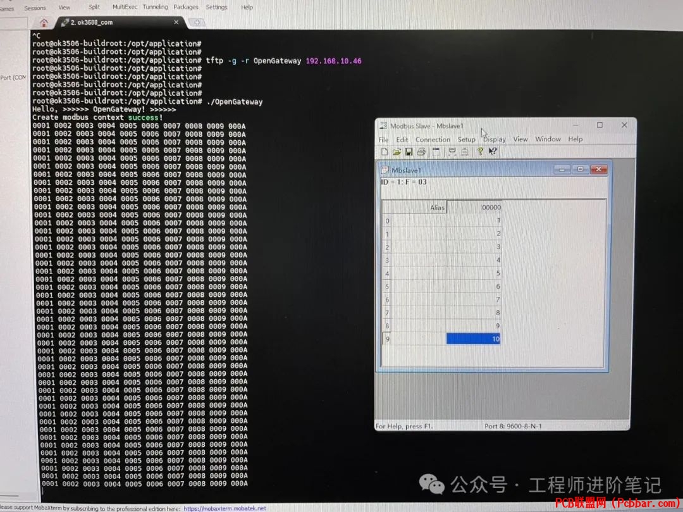The width and height of the screenshot is (683, 512).
Task: Select register row 1 cell with value 2
Action: 474,234
